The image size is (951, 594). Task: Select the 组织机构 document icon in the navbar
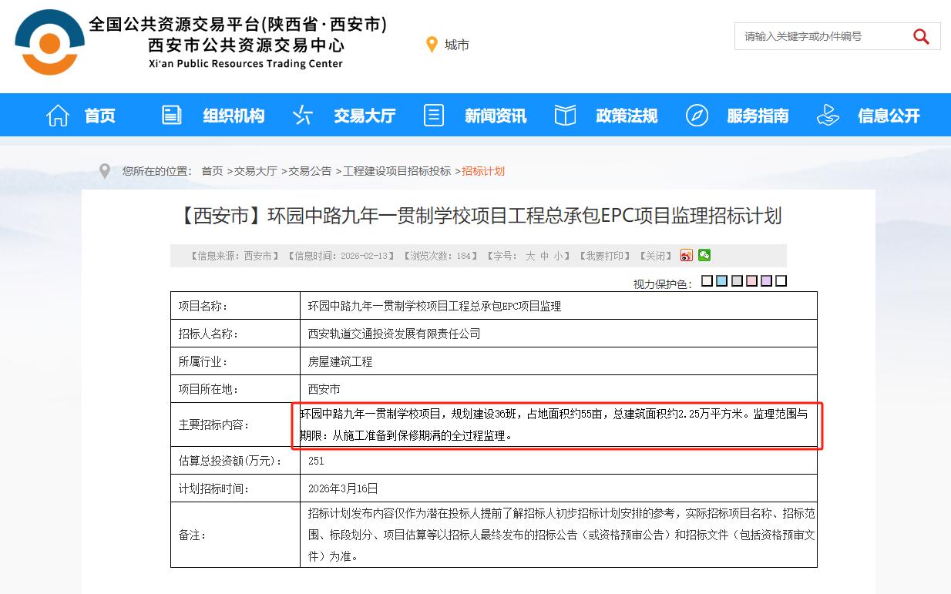[x=171, y=114]
